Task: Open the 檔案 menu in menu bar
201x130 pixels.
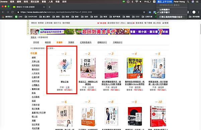Action: [x=12, y=2]
